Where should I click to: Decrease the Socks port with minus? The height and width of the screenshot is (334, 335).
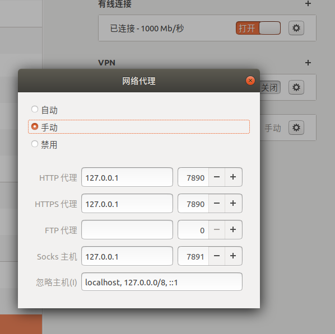tap(217, 256)
